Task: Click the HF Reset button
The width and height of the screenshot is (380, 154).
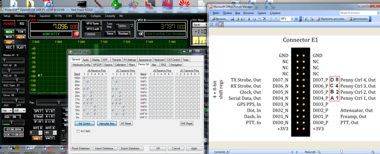Action: [x=126, y=123]
